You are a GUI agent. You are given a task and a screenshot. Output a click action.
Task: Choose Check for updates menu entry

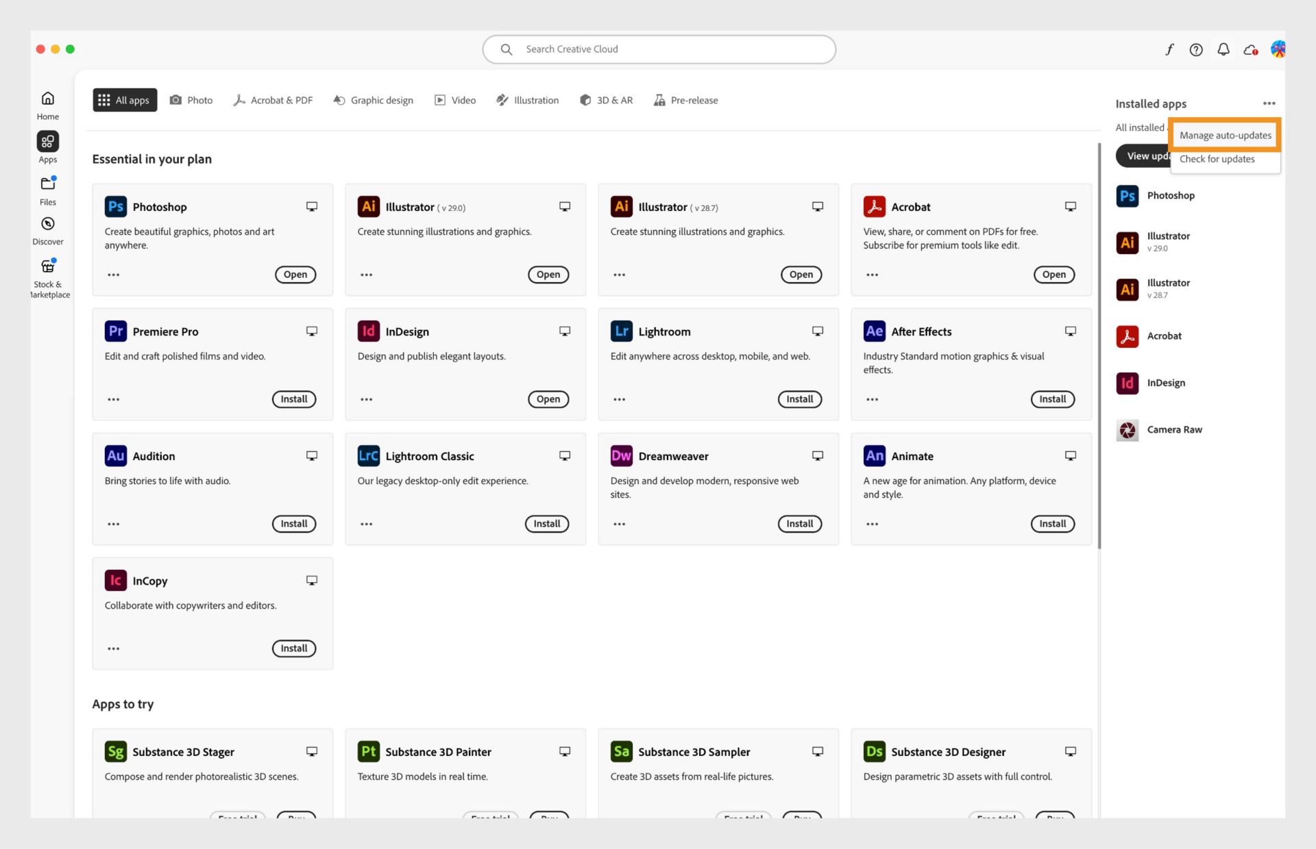1217,159
